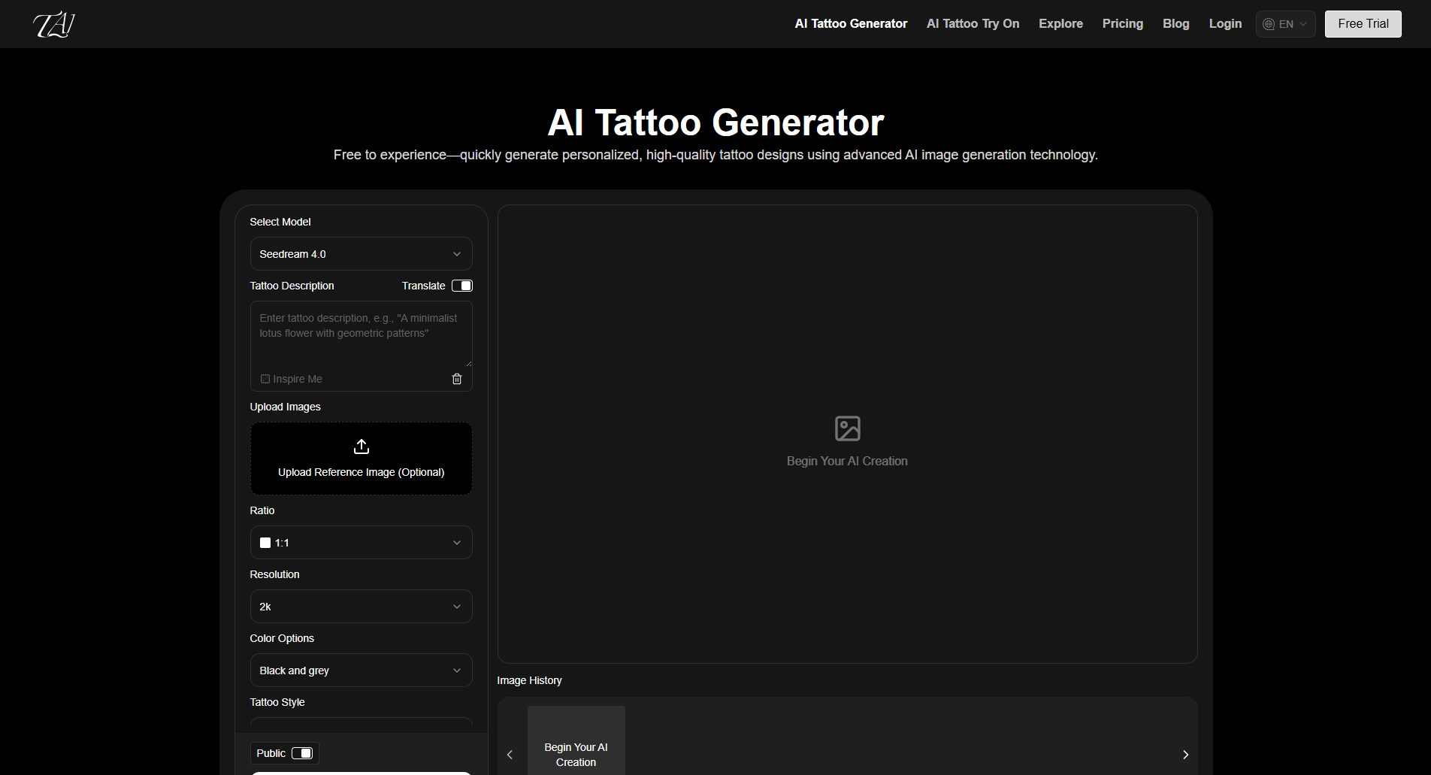Click the square ratio icon beside 1:1

point(265,542)
